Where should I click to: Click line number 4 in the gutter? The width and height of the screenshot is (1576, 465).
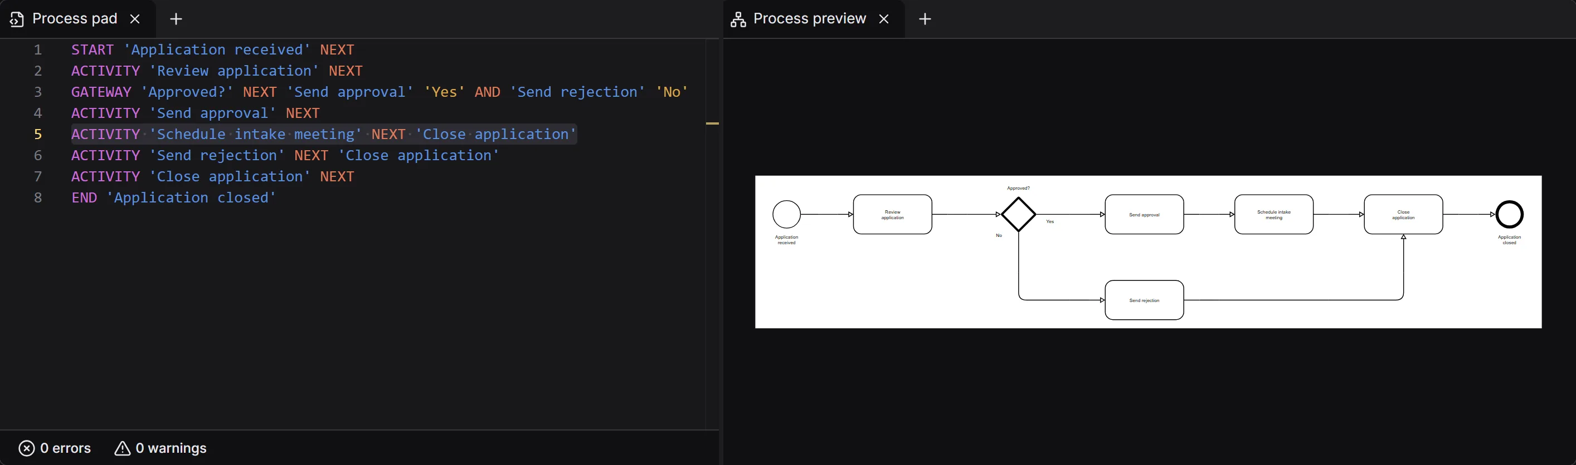click(x=38, y=113)
